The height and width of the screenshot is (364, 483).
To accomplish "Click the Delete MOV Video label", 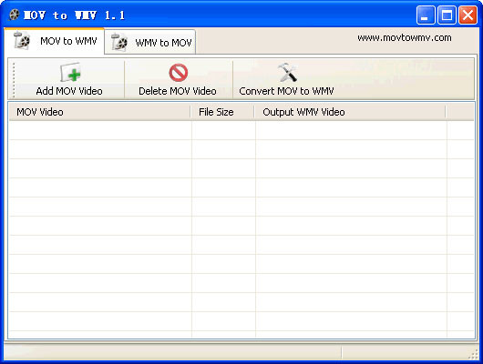I will tap(178, 91).
